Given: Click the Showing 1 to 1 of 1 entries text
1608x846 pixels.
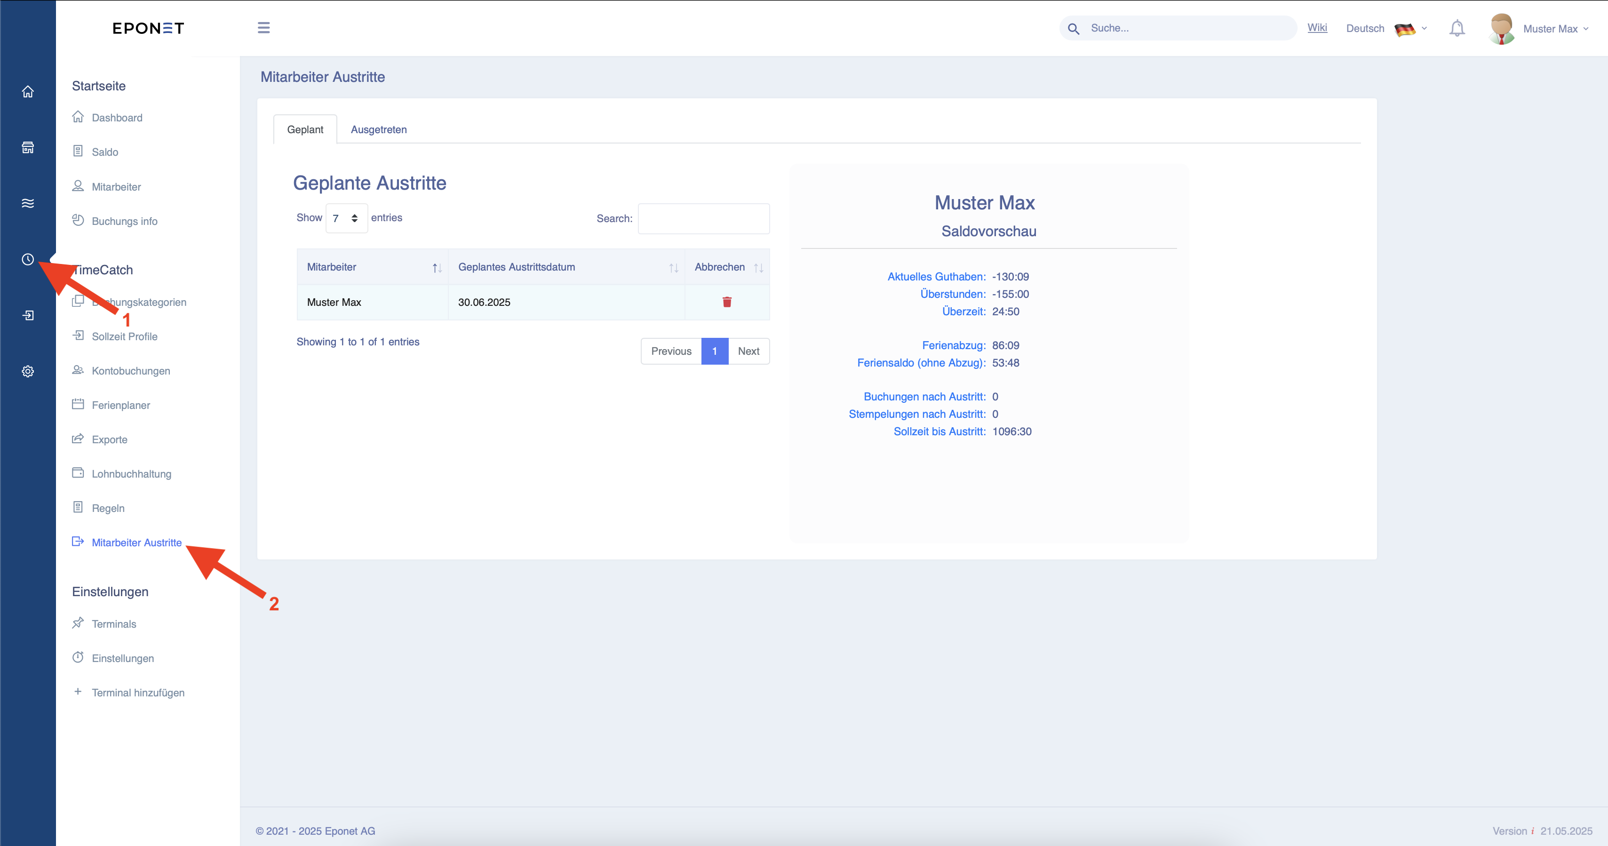Looking at the screenshot, I should coord(358,342).
